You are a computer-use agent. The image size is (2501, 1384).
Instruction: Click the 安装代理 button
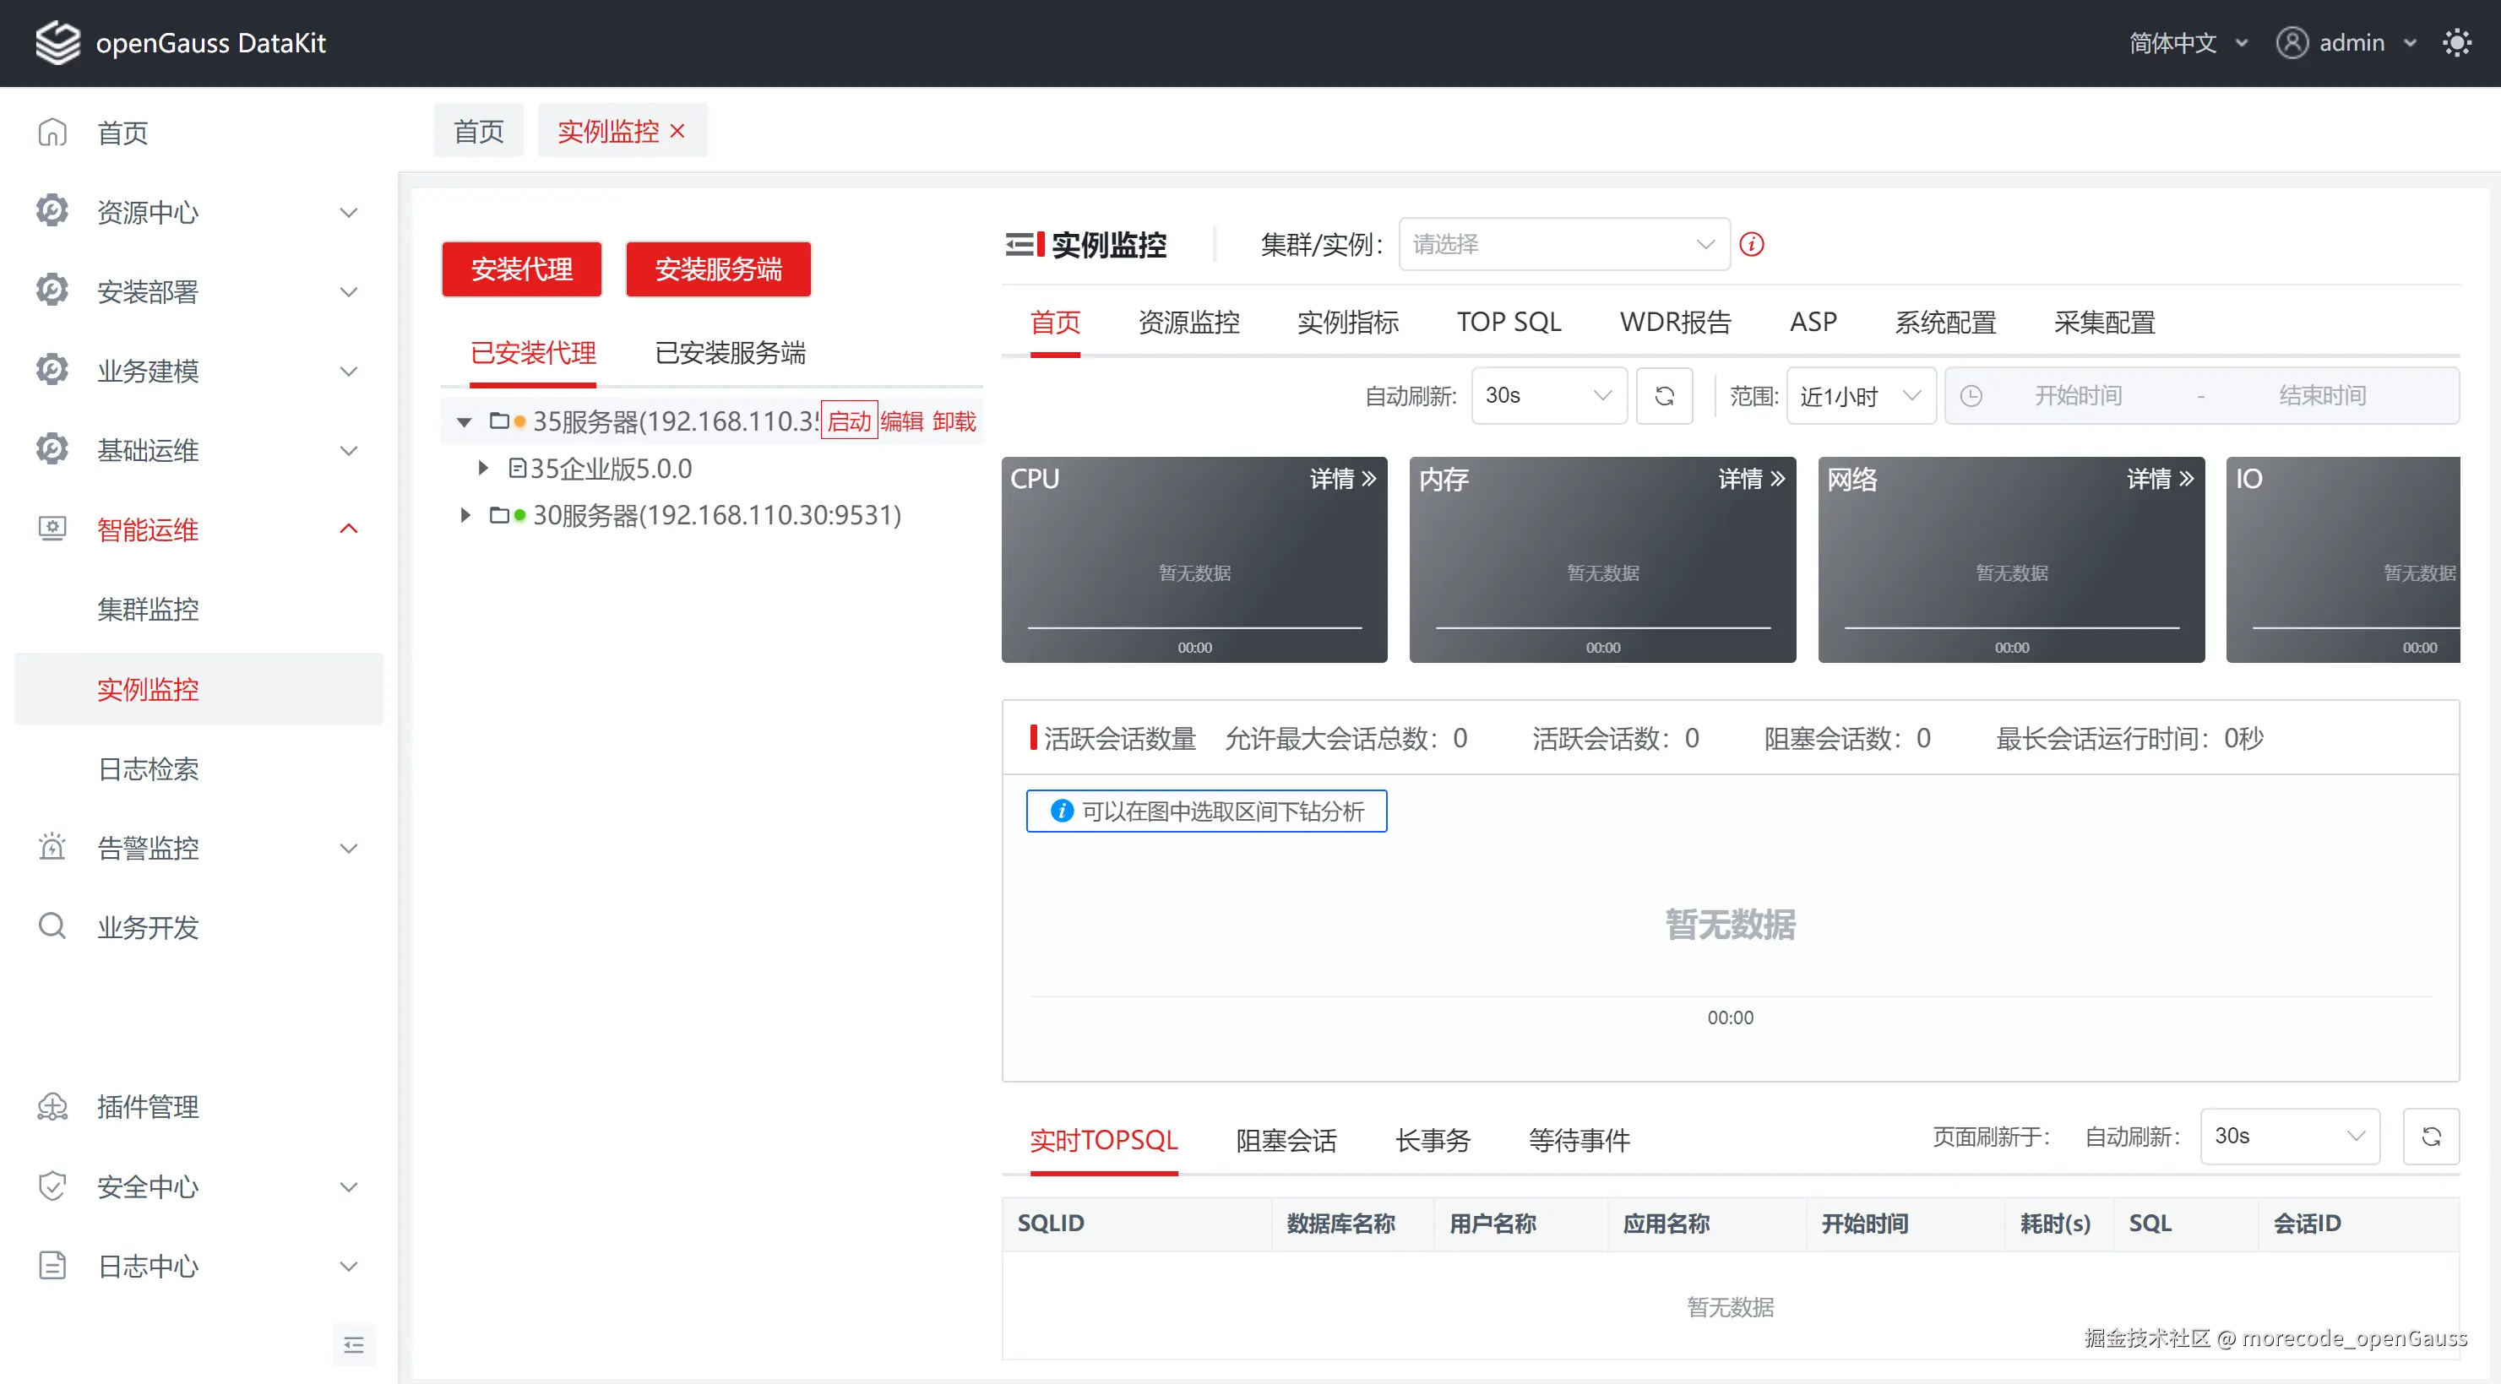tap(521, 270)
